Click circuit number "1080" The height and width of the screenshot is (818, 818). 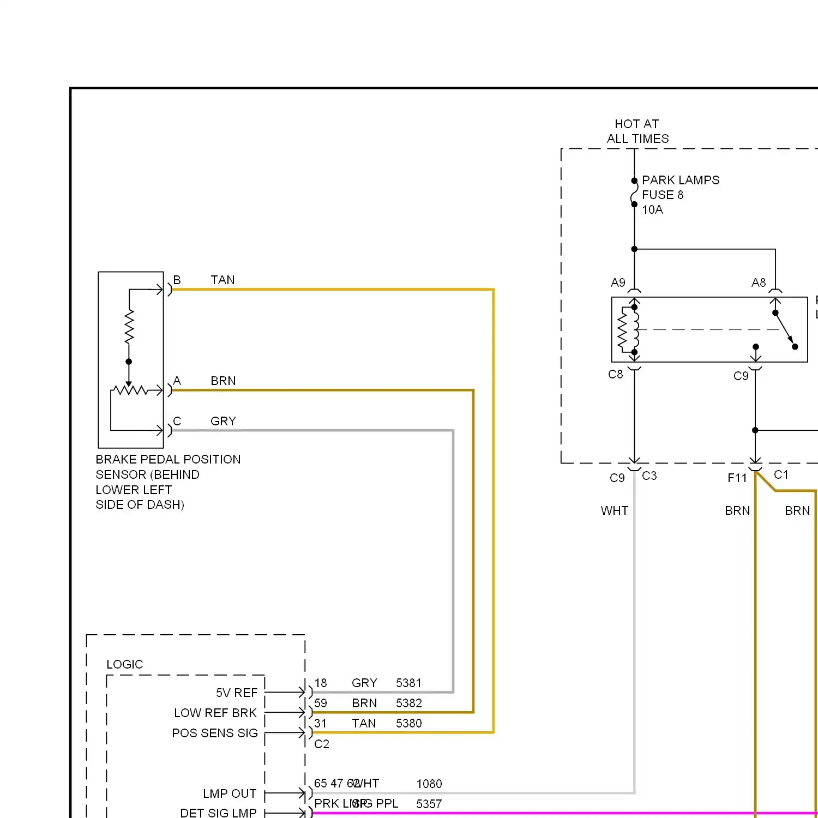(x=429, y=784)
